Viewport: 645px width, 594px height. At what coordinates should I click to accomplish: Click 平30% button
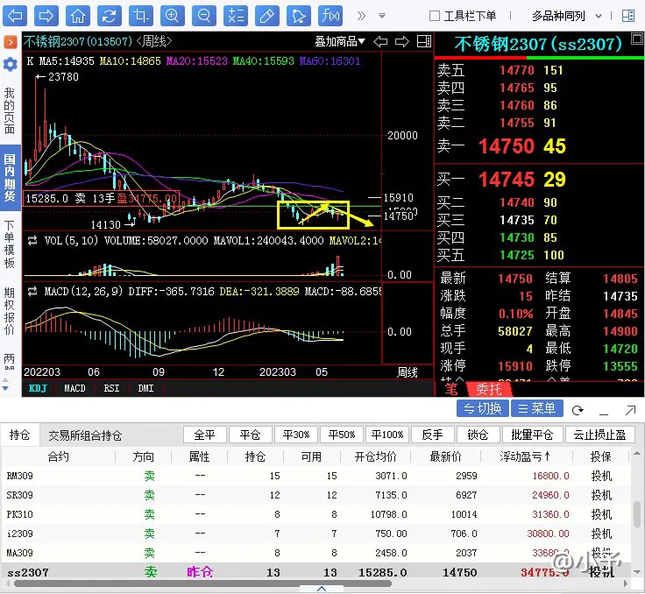pyautogui.click(x=296, y=435)
